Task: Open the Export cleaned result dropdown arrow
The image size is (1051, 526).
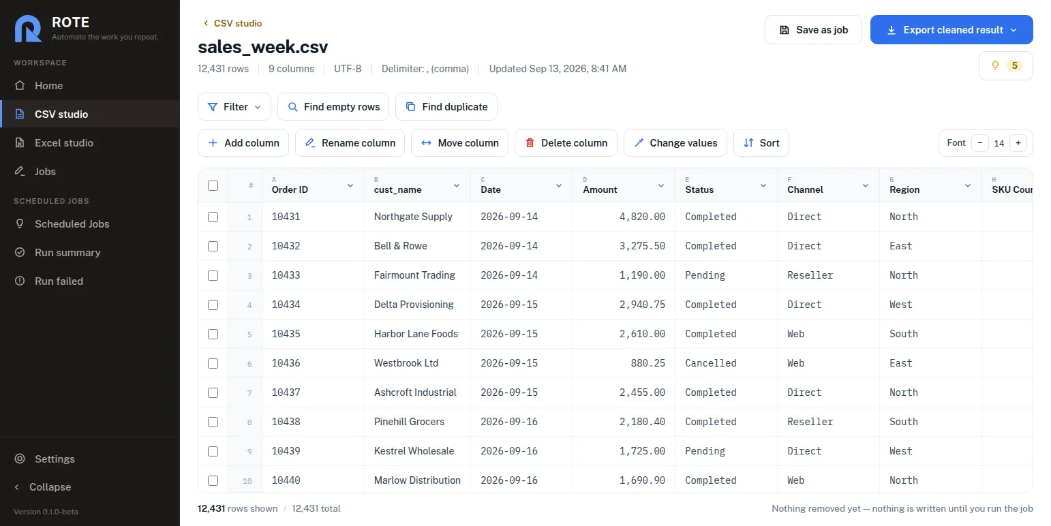Action: coord(1014,30)
